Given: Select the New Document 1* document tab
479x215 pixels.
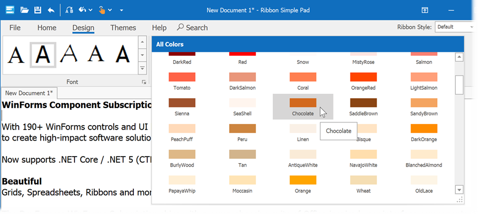Looking at the screenshot, I should click(29, 93).
